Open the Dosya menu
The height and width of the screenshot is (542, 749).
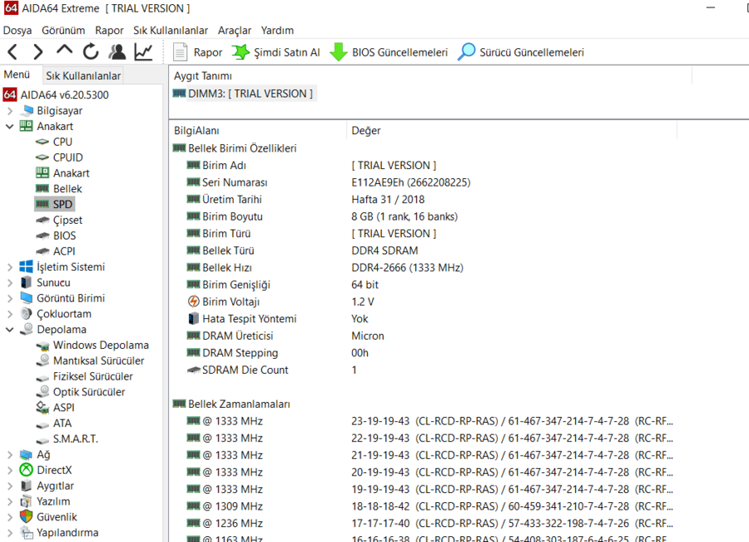17,30
